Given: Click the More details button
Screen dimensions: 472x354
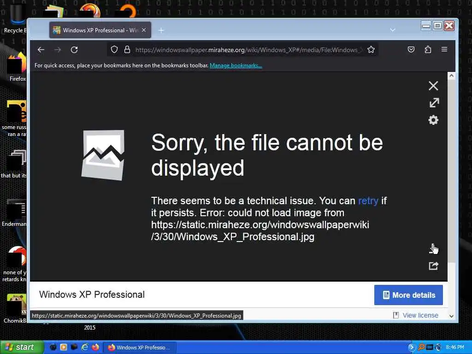Looking at the screenshot, I should coord(408,295).
